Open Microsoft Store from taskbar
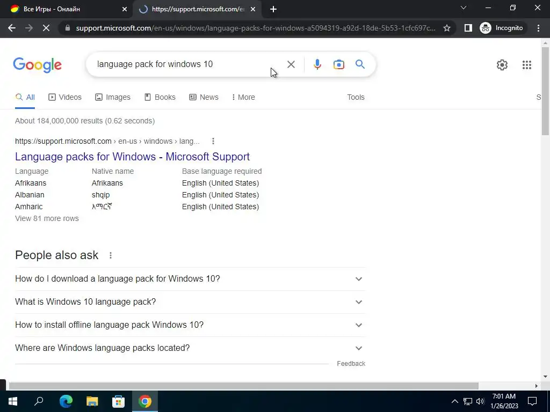This screenshot has width=550, height=412. point(118,401)
